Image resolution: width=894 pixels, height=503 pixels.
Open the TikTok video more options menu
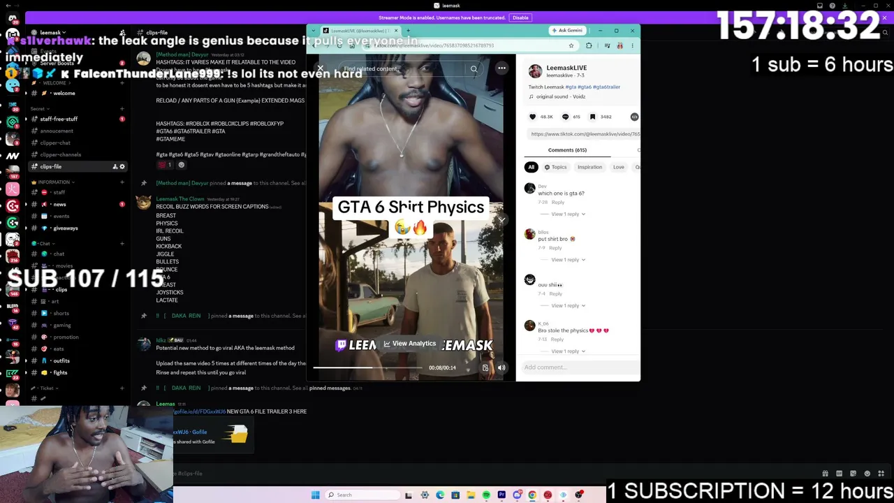501,68
